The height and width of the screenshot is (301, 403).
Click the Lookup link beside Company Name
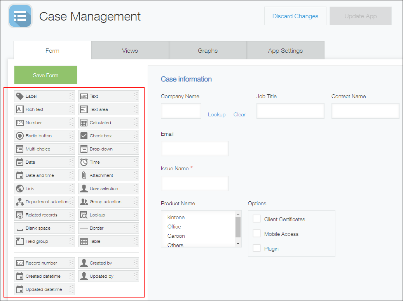(x=216, y=114)
